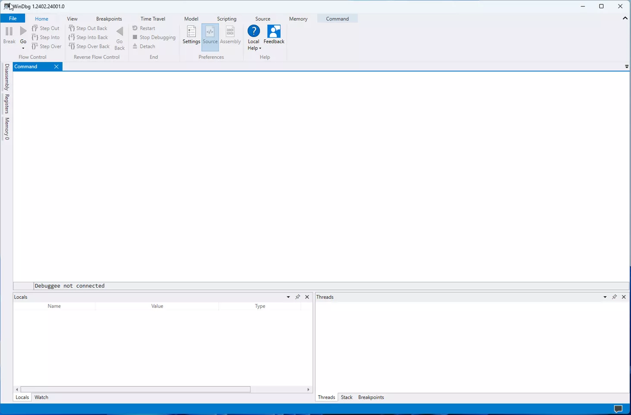Screen dimensions: 631x415
Task: Open the Memory ribbon tab
Action: (298, 19)
